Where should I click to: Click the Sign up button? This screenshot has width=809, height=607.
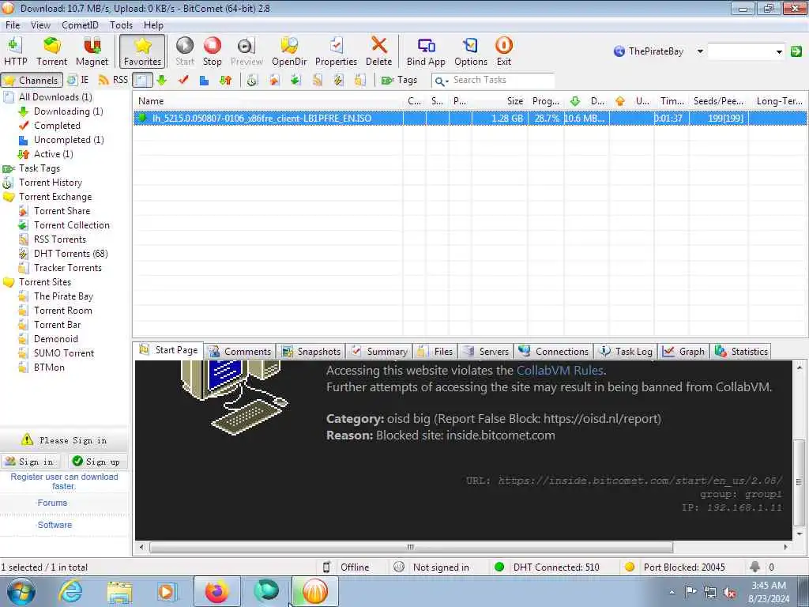pyautogui.click(x=96, y=462)
